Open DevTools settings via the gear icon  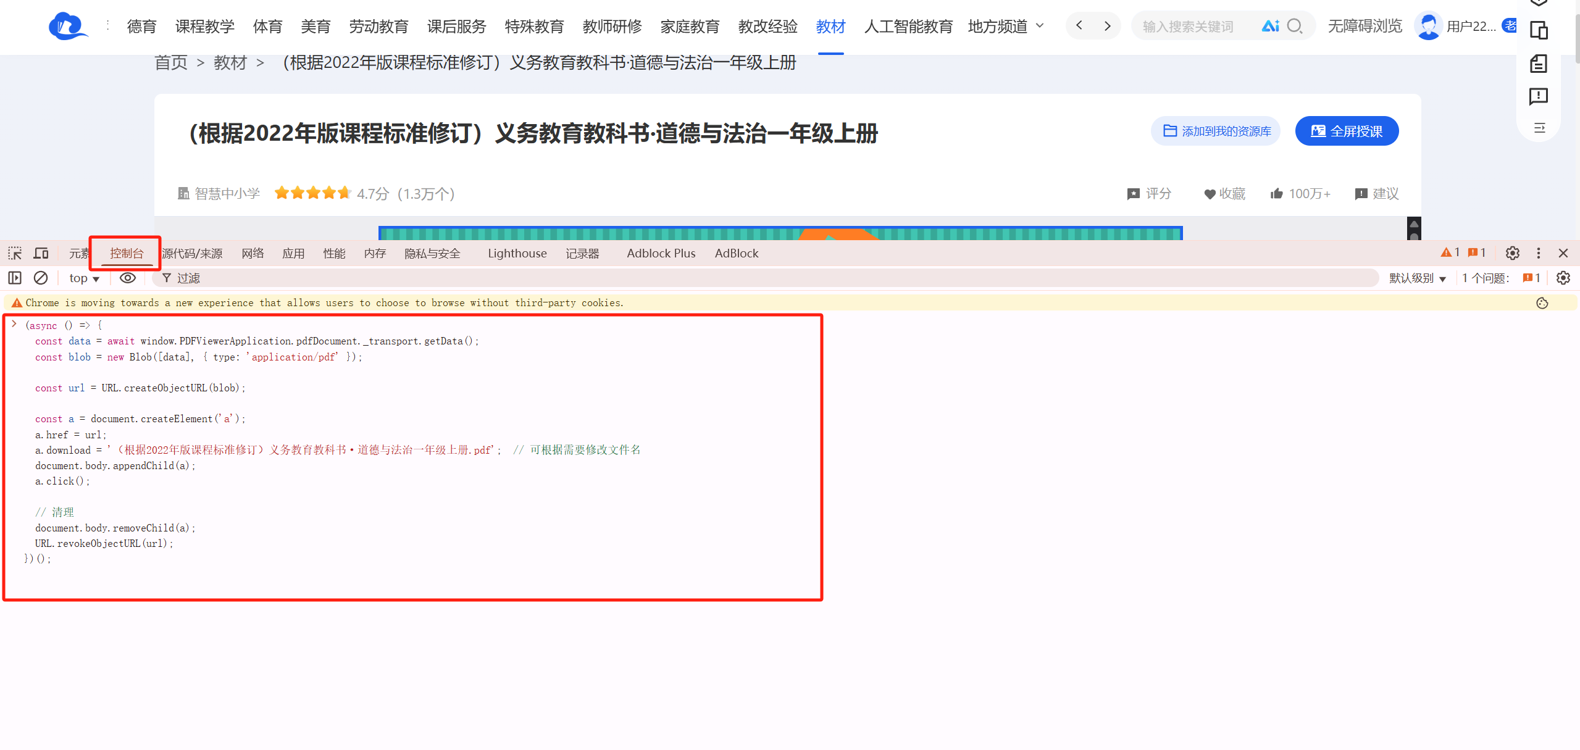coord(1511,253)
